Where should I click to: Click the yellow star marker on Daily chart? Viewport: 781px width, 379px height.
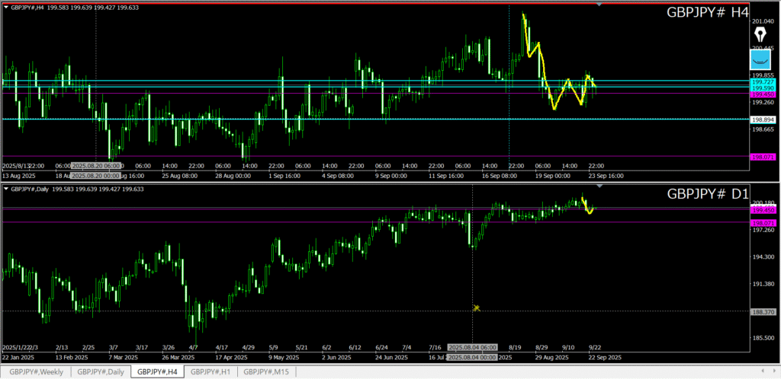(477, 308)
